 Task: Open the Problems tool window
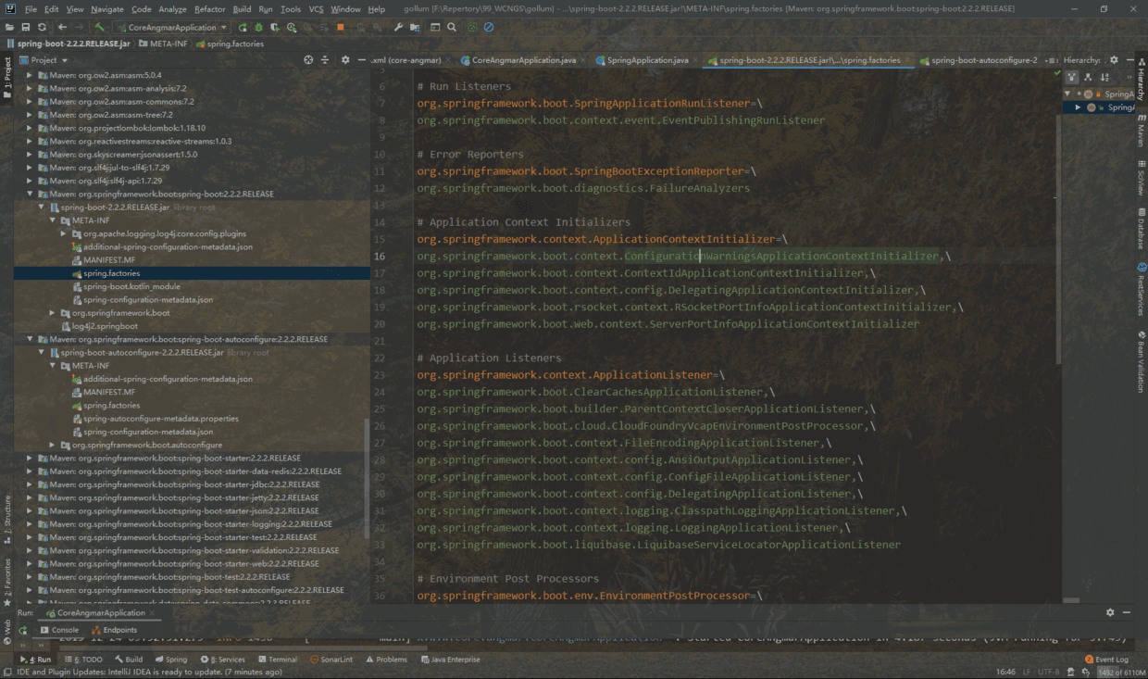386,660
